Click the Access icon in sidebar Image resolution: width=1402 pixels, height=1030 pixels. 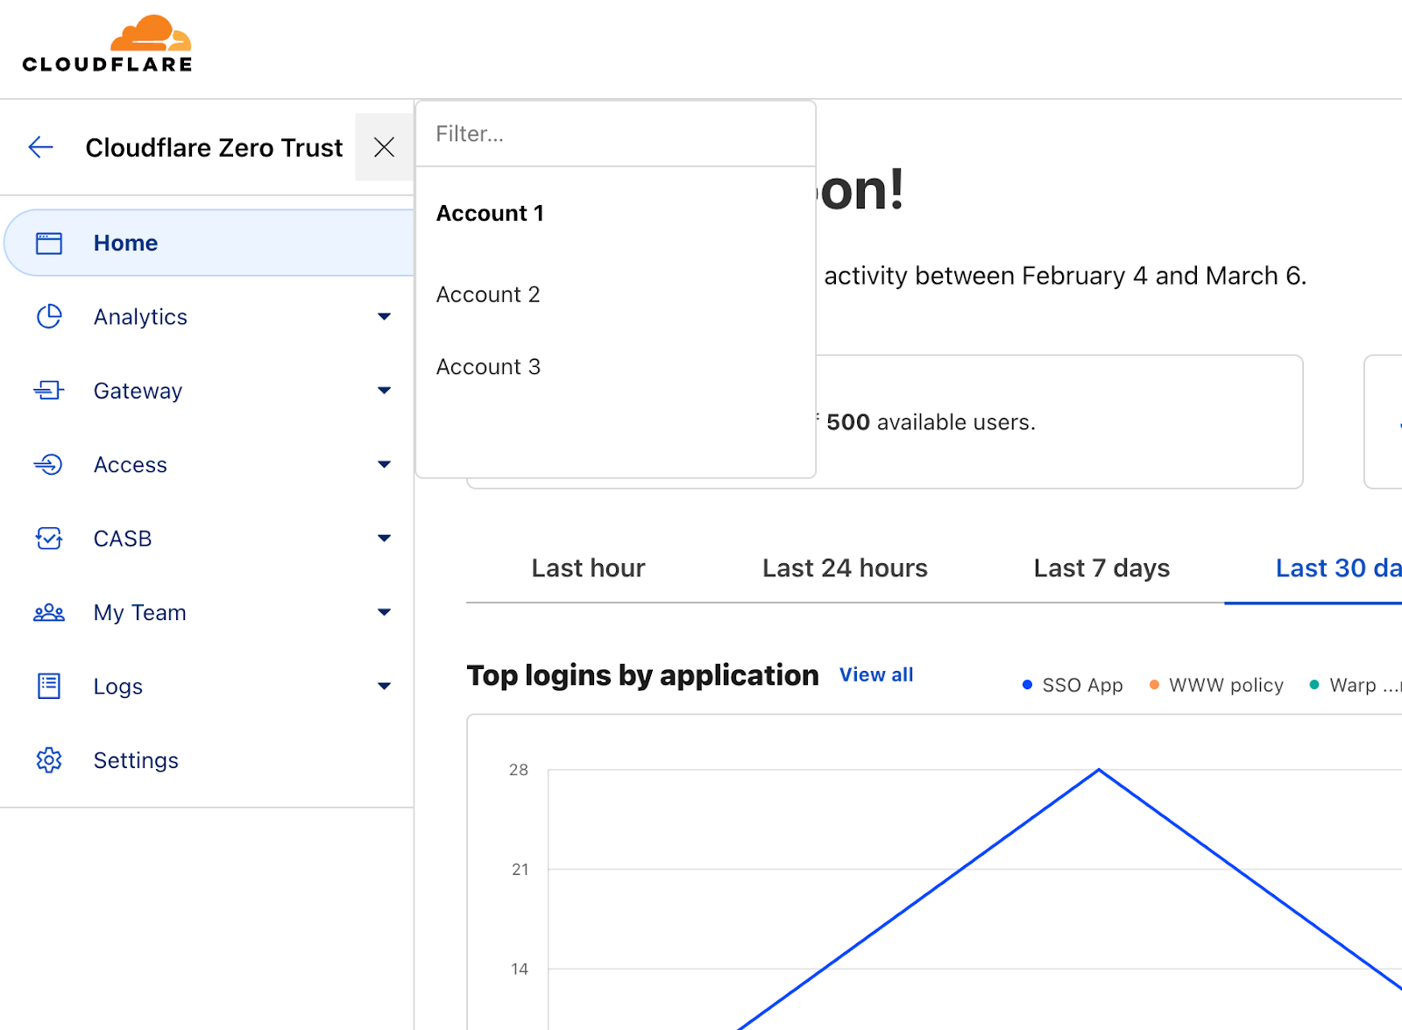(x=49, y=464)
